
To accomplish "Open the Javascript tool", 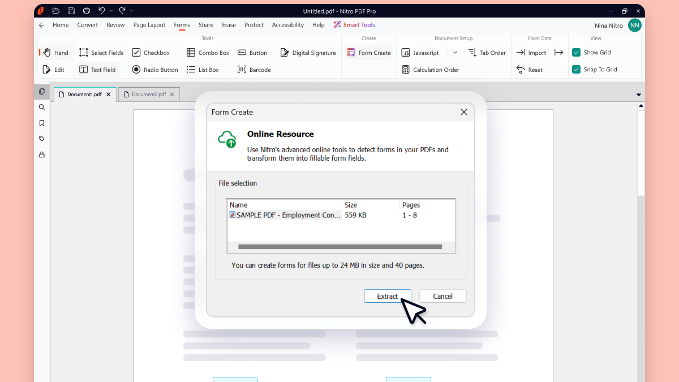I will [420, 53].
